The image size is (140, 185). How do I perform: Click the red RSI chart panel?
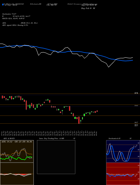[123, 174]
